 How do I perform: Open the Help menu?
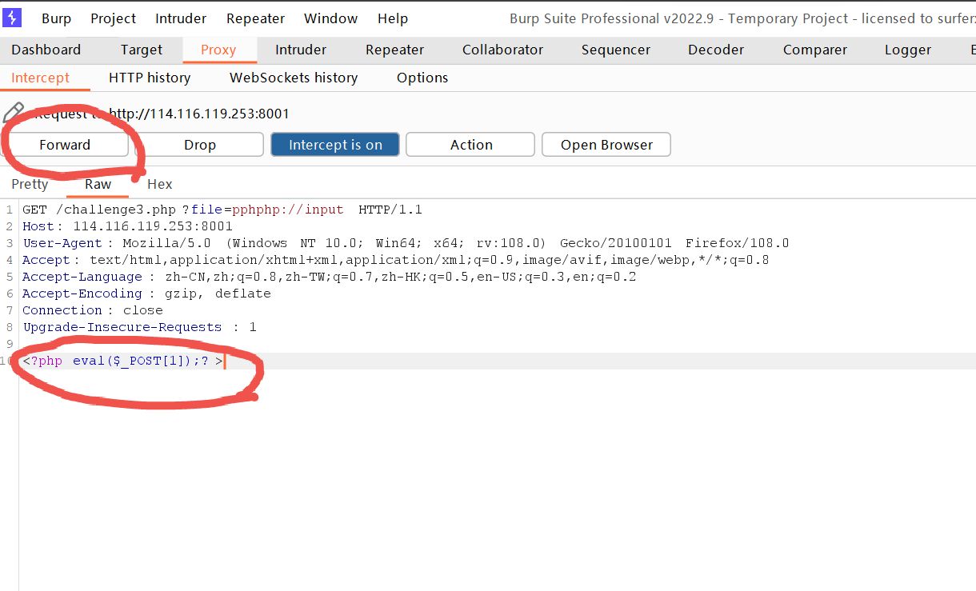click(393, 18)
